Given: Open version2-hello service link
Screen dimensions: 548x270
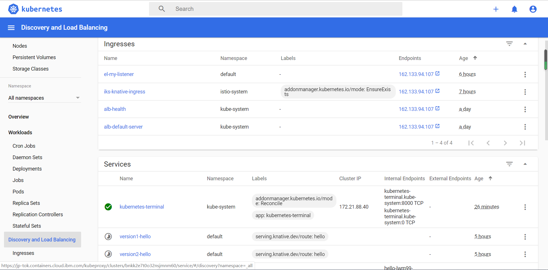Looking at the screenshot, I should point(135,254).
